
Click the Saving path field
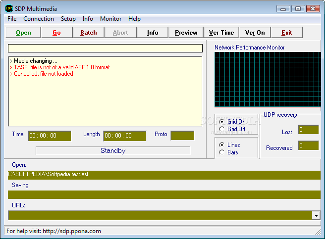click(164, 194)
